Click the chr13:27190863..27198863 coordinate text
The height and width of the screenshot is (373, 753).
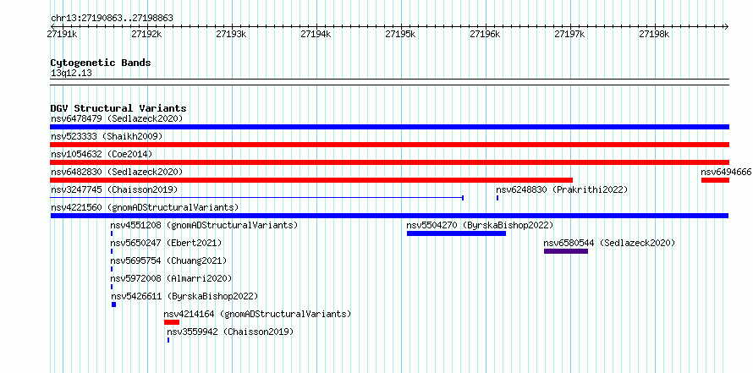112,19
